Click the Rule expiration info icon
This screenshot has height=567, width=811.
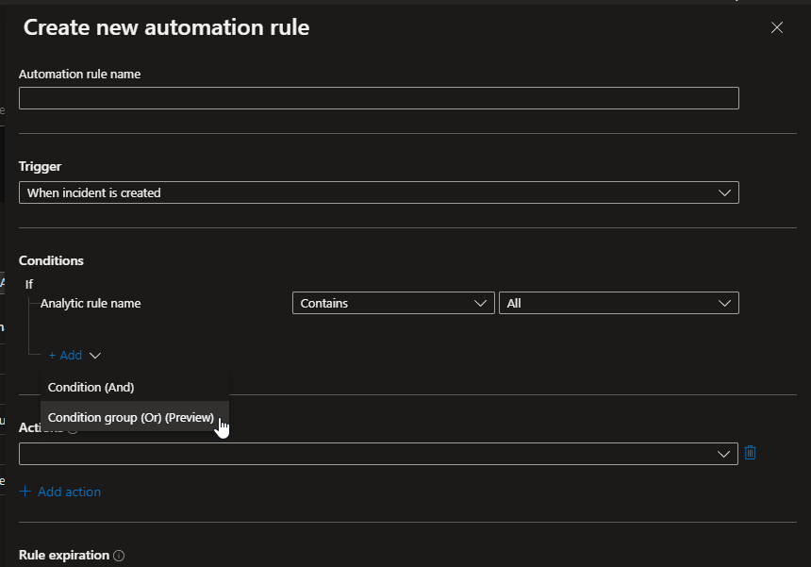119,556
